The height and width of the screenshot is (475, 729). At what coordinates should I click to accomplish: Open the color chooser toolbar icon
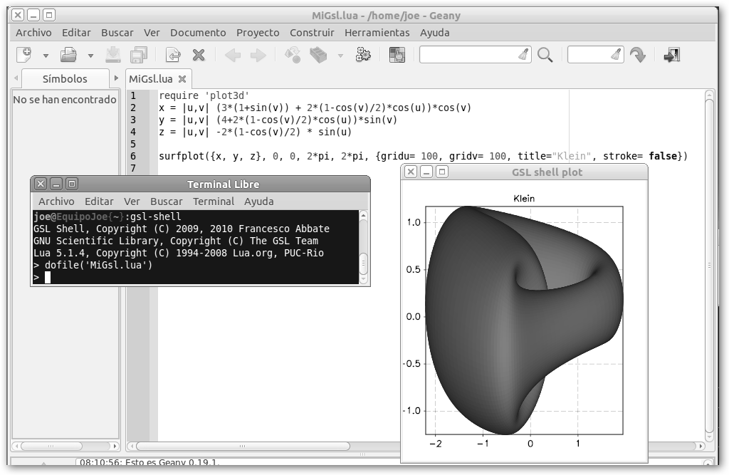(397, 55)
